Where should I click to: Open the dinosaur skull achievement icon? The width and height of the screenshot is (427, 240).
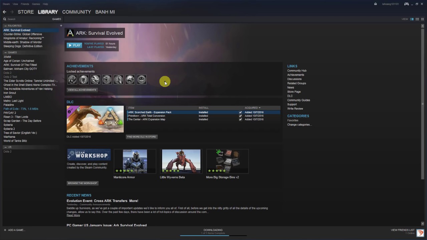pos(95,79)
